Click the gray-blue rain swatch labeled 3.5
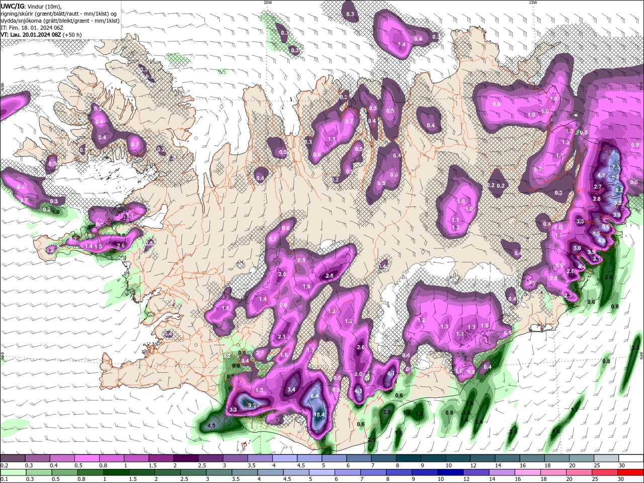644x483 pixels. coord(245,472)
